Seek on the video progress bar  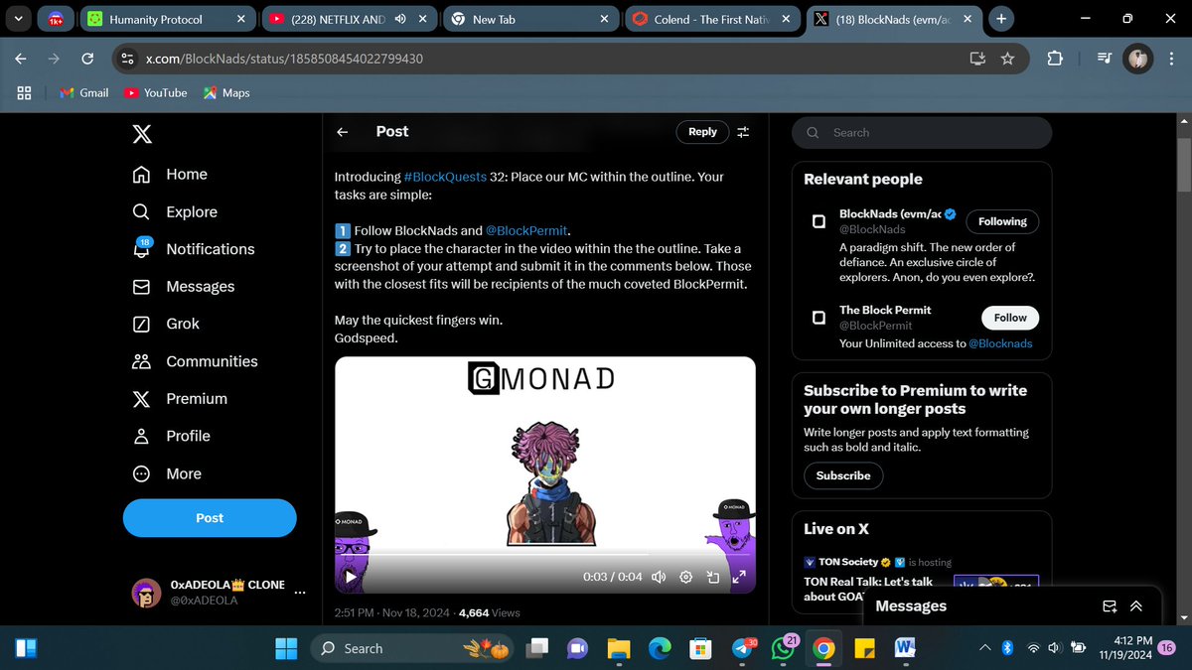(x=545, y=554)
